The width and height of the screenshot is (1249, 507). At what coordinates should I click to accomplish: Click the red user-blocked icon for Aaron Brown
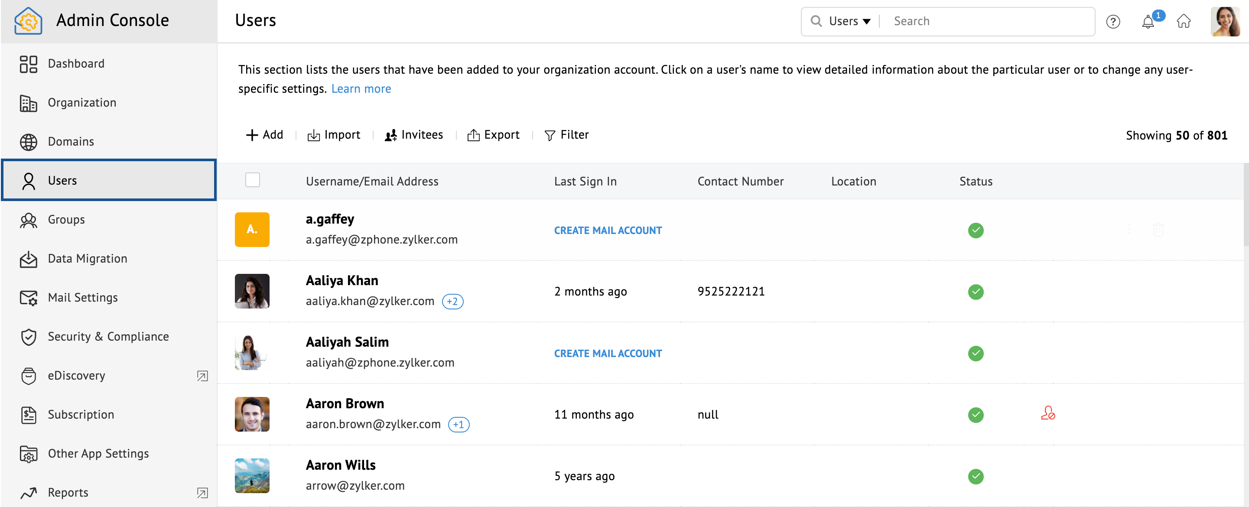[1047, 413]
